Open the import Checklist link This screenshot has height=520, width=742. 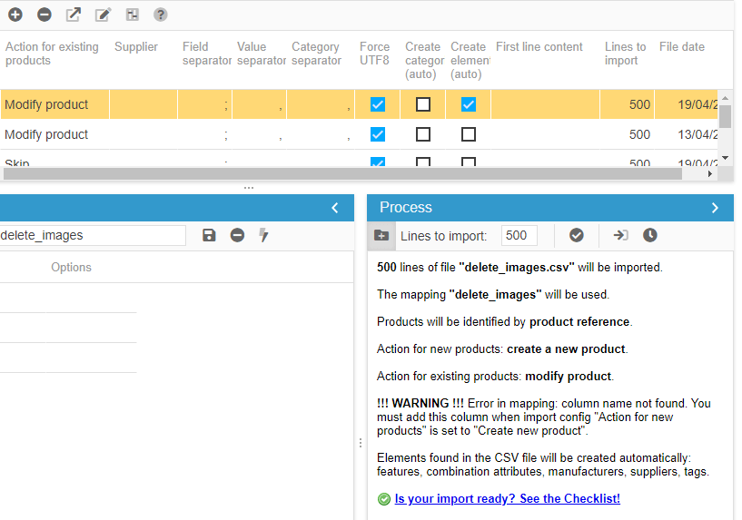[x=507, y=498]
